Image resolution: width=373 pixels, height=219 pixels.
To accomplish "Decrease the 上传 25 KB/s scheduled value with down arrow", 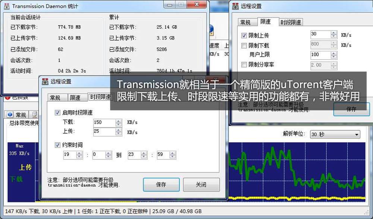I will [x=119, y=133].
